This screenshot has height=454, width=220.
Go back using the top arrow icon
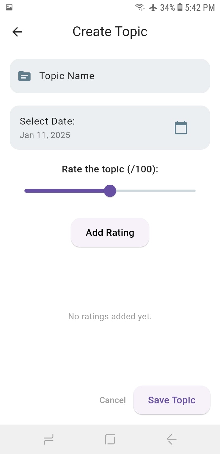click(17, 32)
